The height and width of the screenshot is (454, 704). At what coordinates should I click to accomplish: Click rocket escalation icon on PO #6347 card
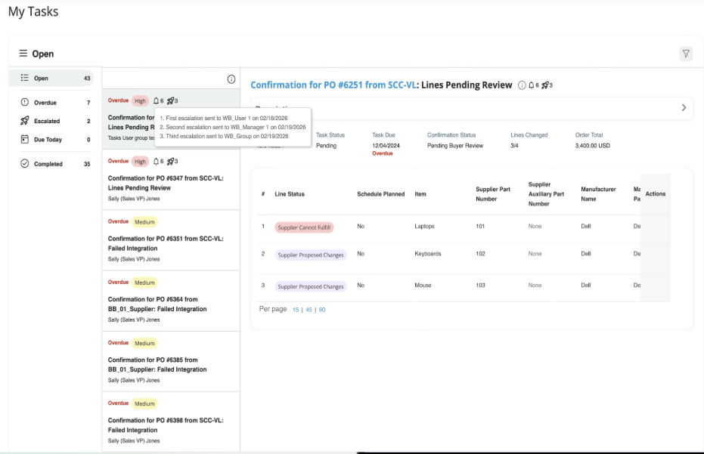[x=170, y=161]
